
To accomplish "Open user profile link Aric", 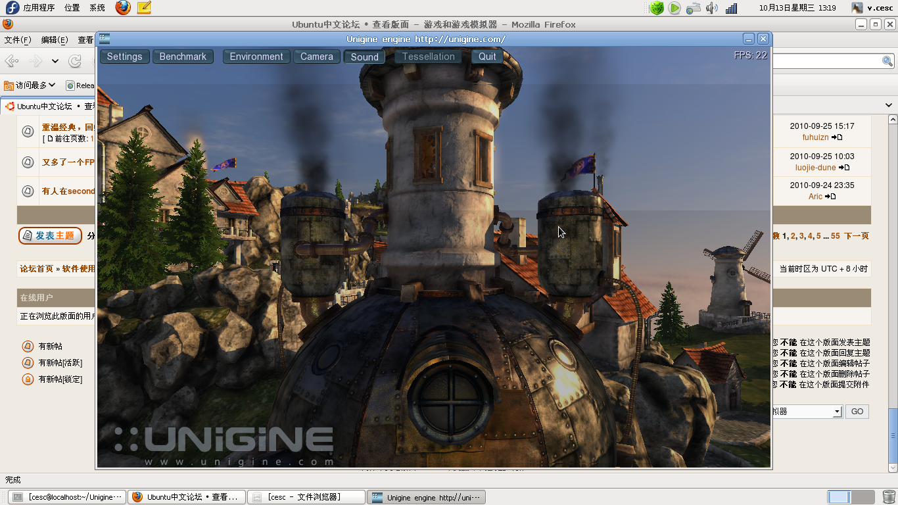I will click(x=815, y=197).
